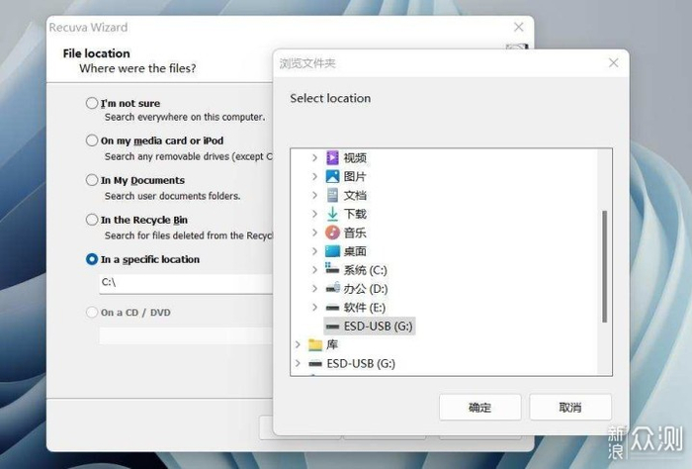The height and width of the screenshot is (469, 692).
Task: Click the disabled CD/DVD drive field
Action: click(186, 335)
